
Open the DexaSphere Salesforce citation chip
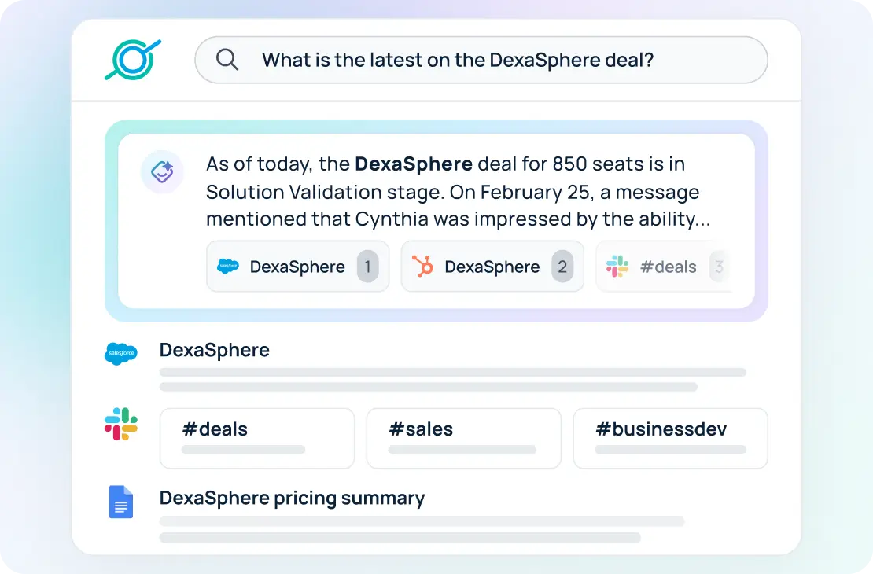297,267
